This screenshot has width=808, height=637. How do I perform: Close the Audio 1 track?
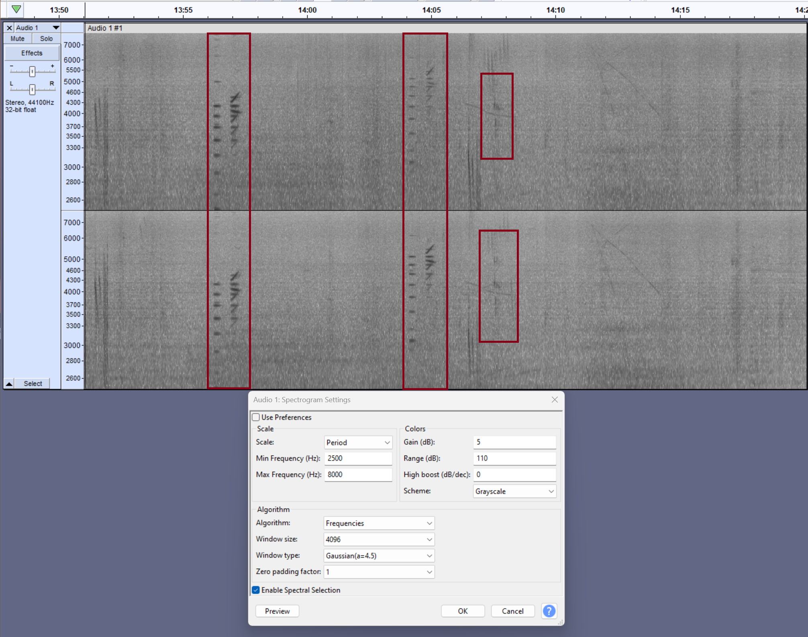(9, 28)
